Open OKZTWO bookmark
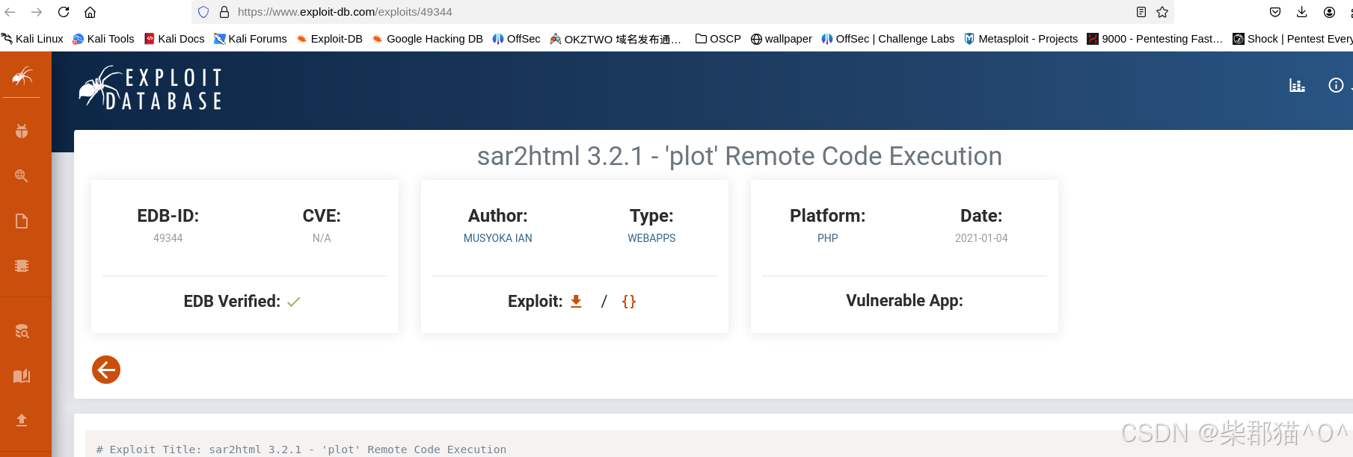The image size is (1353, 457). pyautogui.click(x=616, y=39)
